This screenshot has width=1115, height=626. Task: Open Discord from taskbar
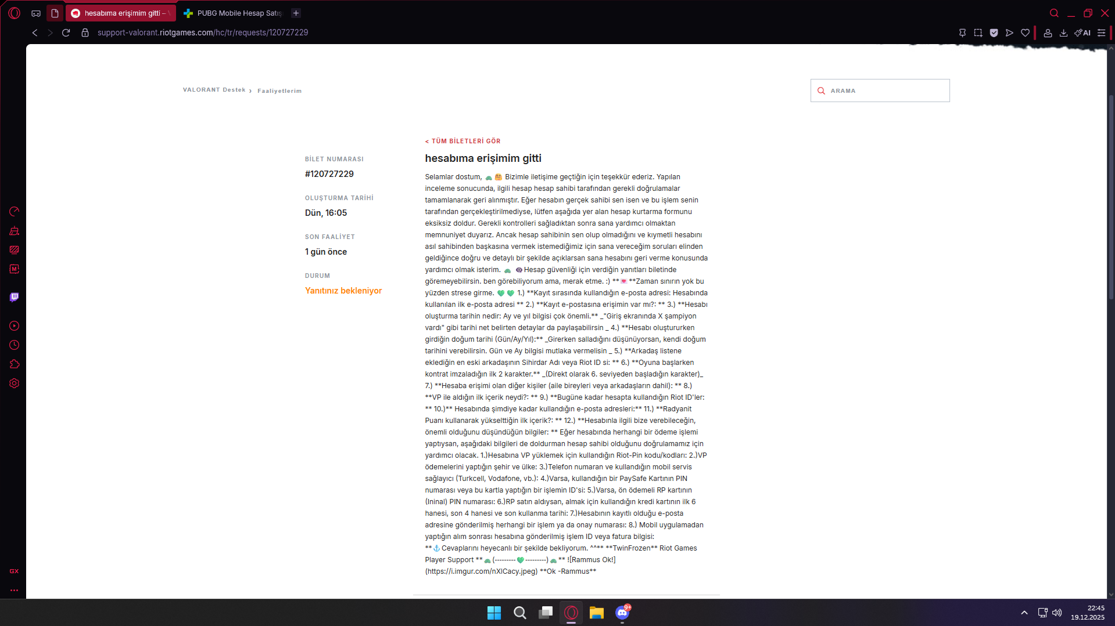pos(622,613)
